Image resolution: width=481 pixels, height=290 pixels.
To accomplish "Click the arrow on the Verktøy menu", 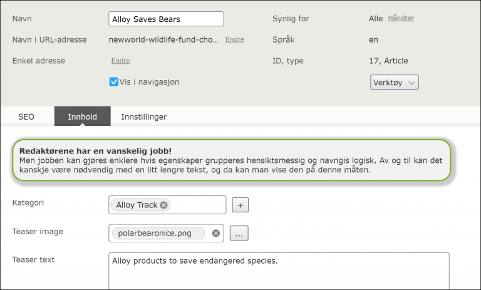I will 411,83.
